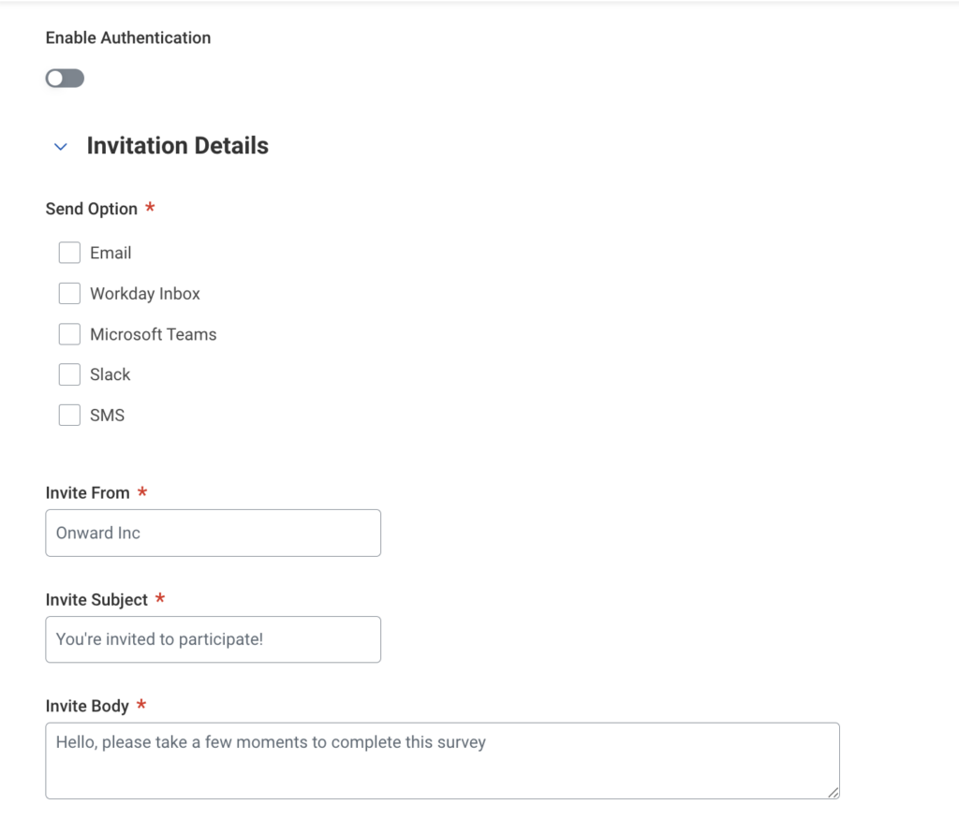Image resolution: width=959 pixels, height=834 pixels.
Task: Click the "SMS" option label text
Action: pos(107,416)
